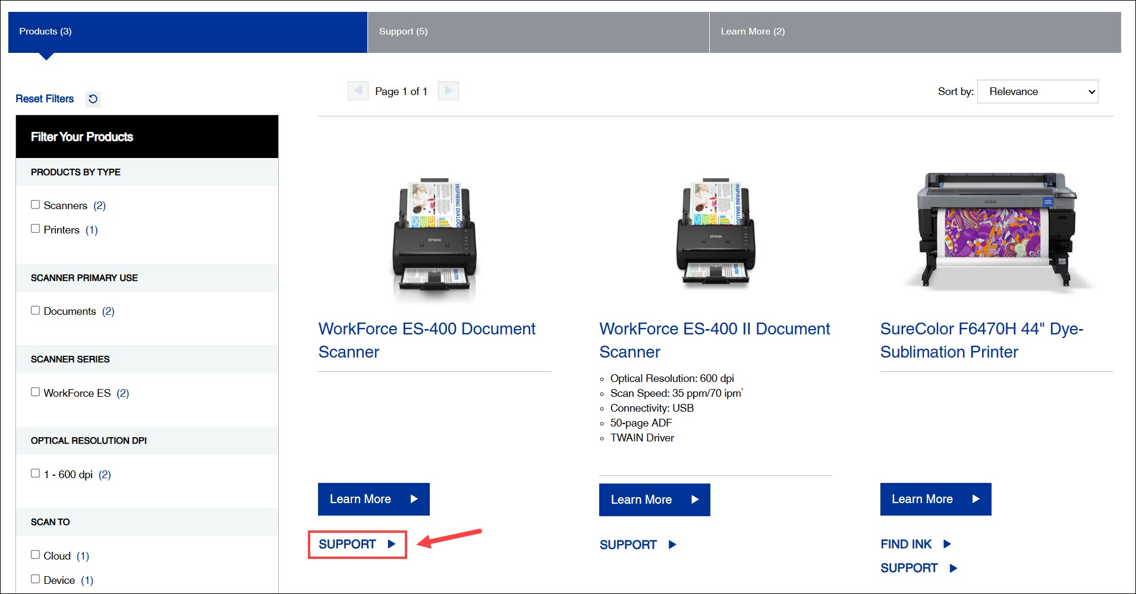Viewport: 1136px width, 594px height.
Task: Open the Sort by Relevance dropdown
Action: (1037, 91)
